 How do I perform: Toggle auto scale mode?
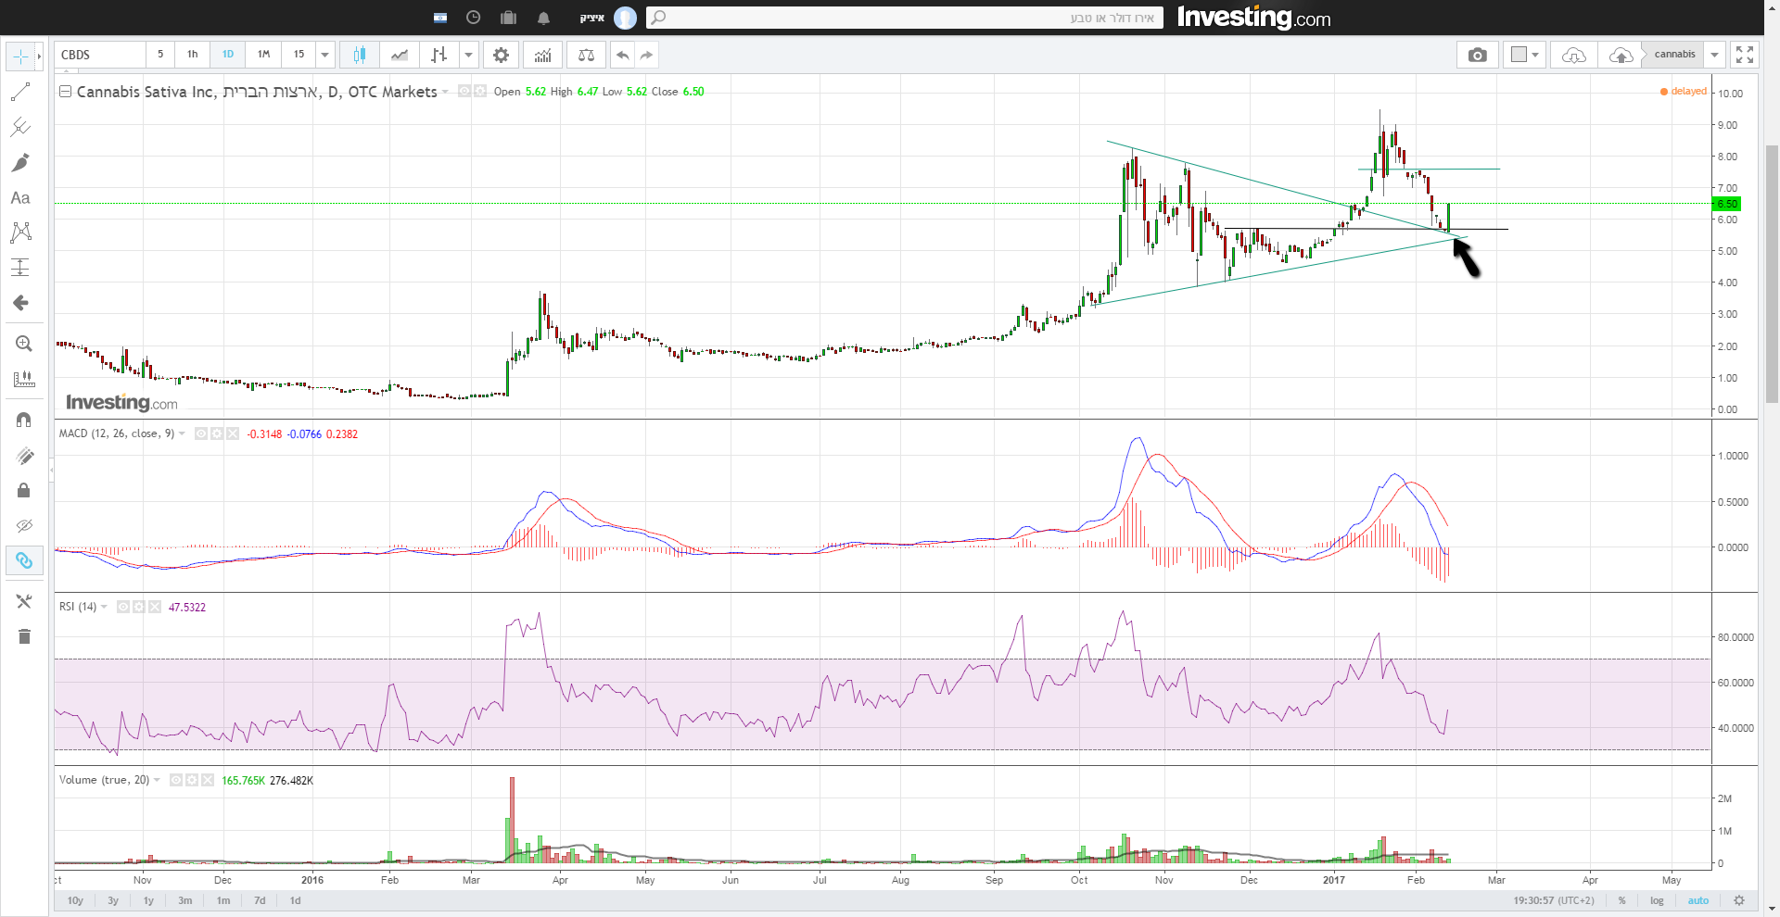1697,900
